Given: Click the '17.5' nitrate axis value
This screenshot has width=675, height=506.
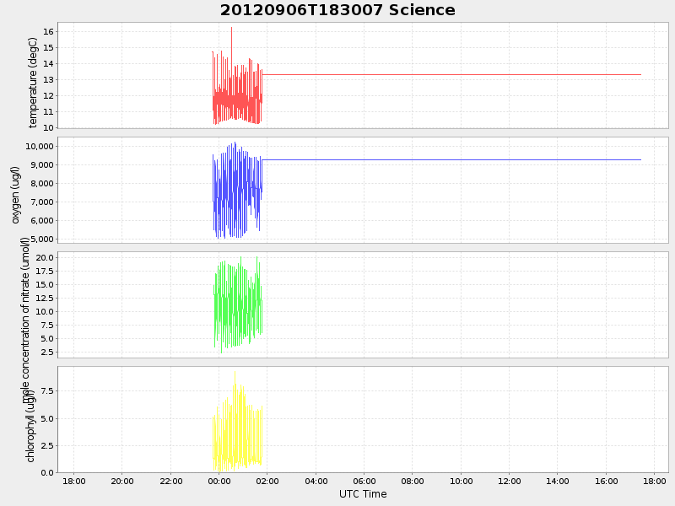Looking at the screenshot, I should pyautogui.click(x=45, y=271).
